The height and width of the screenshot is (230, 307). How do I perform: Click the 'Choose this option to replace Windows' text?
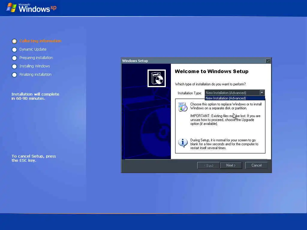pos(226,106)
